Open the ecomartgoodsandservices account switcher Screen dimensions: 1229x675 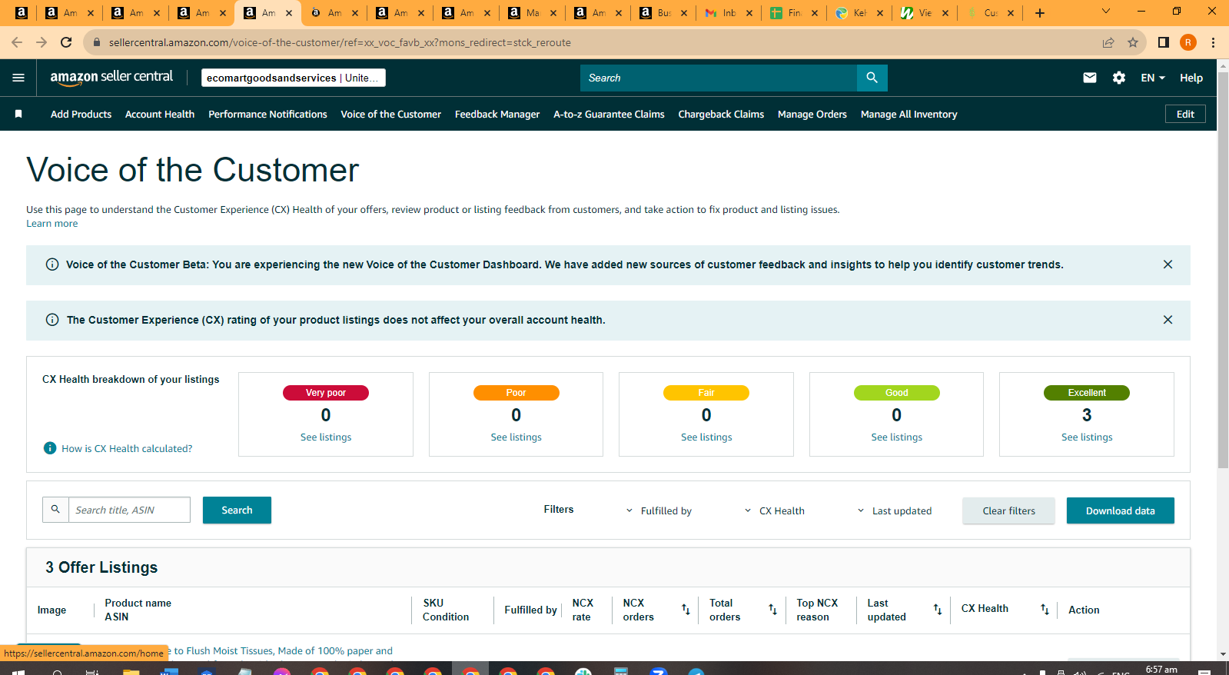click(x=294, y=78)
